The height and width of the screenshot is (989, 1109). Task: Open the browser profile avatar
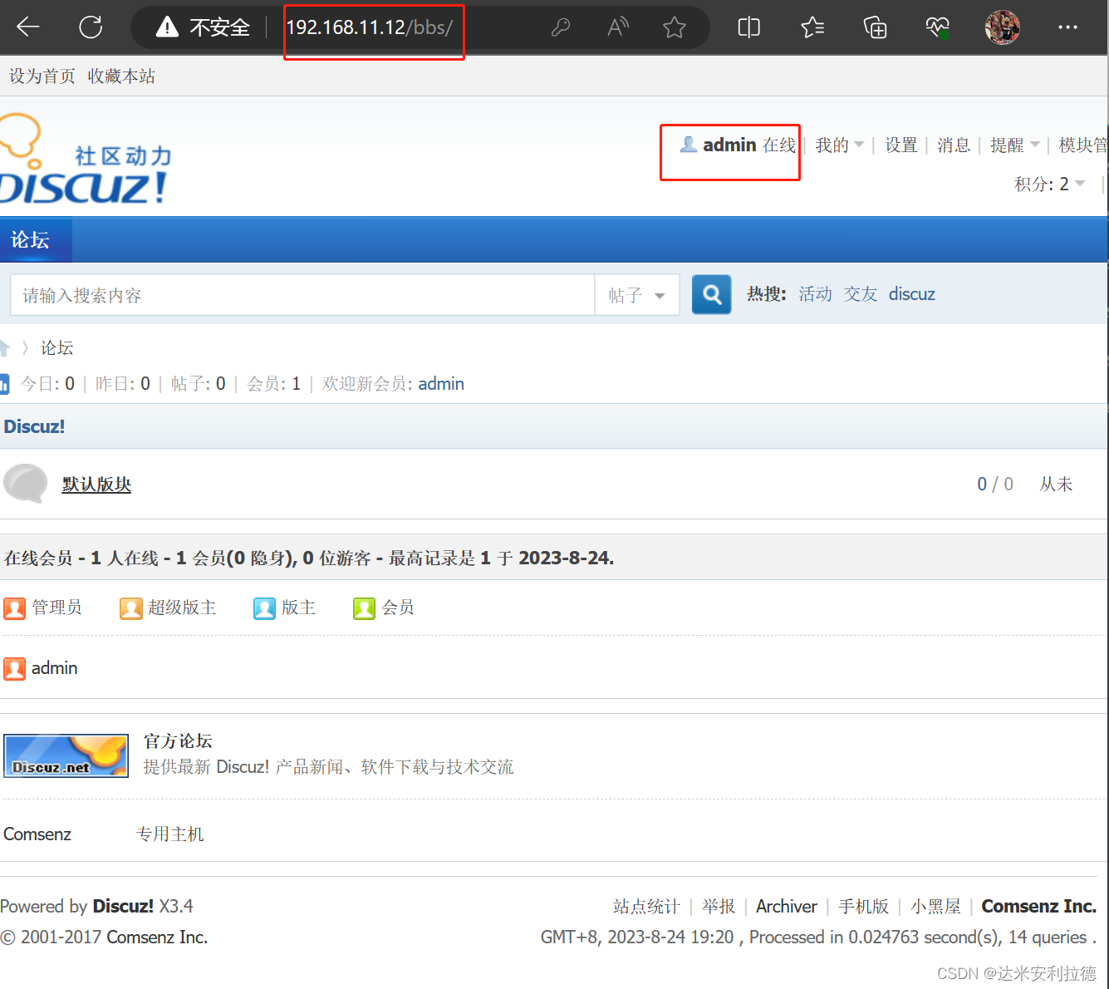1002,27
